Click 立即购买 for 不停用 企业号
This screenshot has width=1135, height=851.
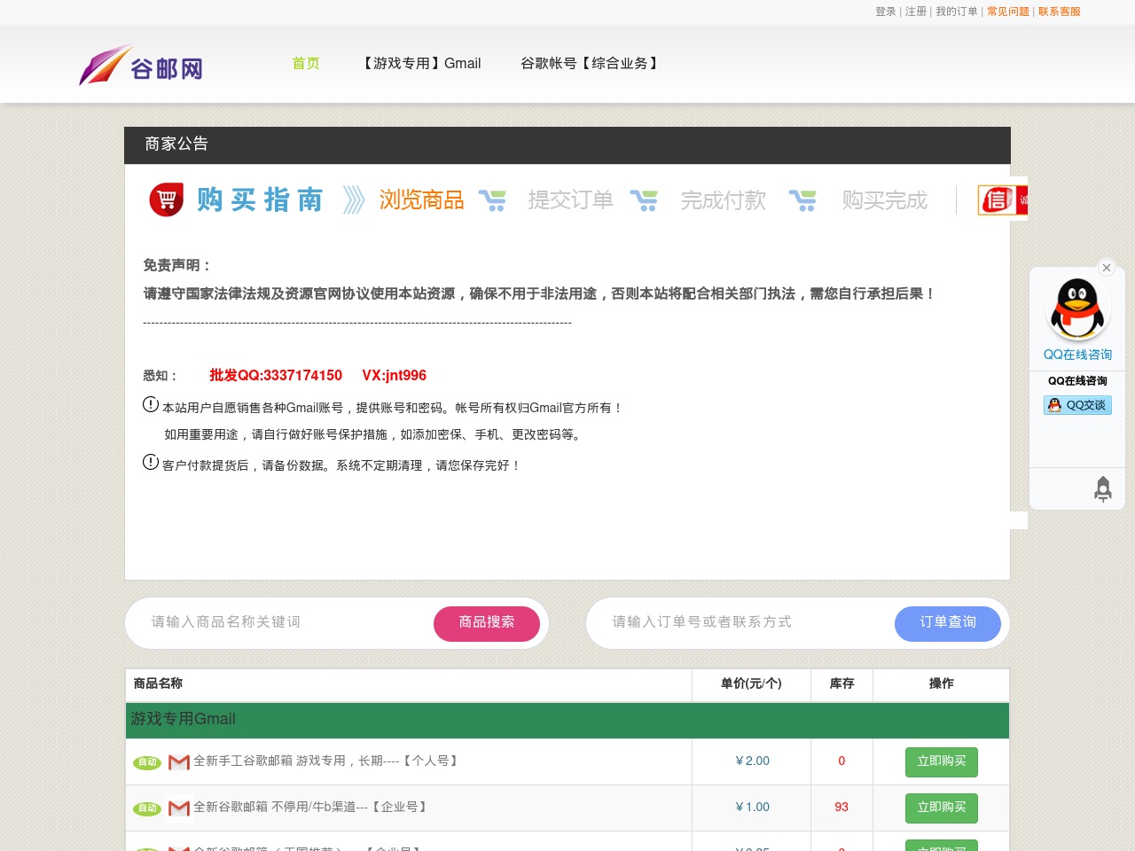coord(942,808)
